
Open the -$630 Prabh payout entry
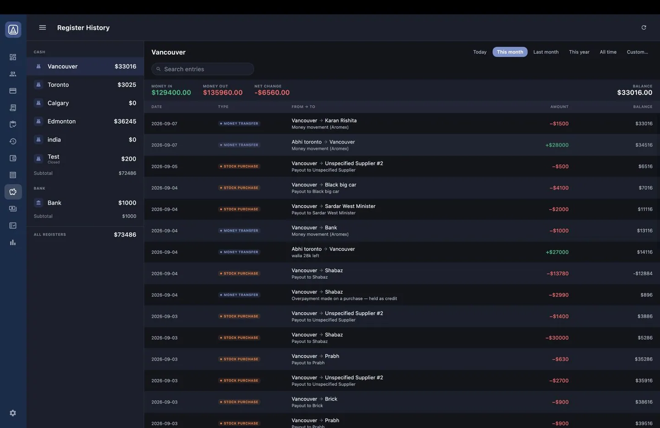pyautogui.click(x=402, y=359)
